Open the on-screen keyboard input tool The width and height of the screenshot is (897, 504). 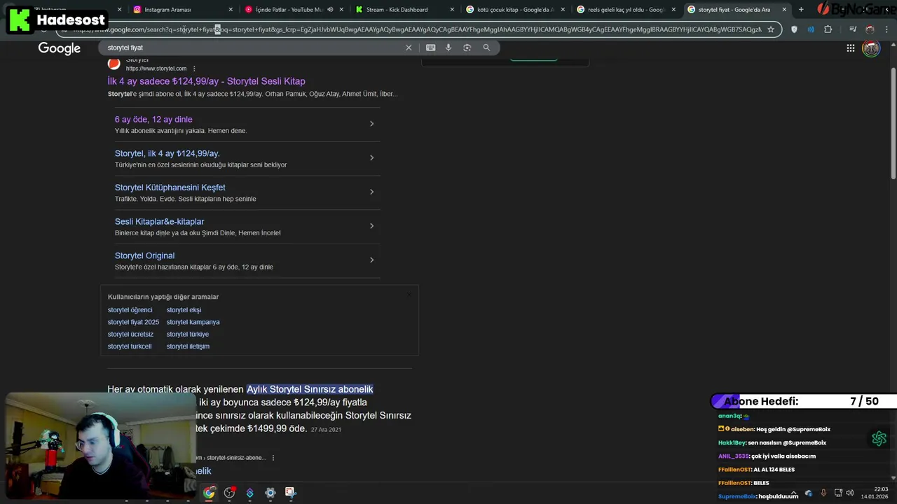point(430,48)
